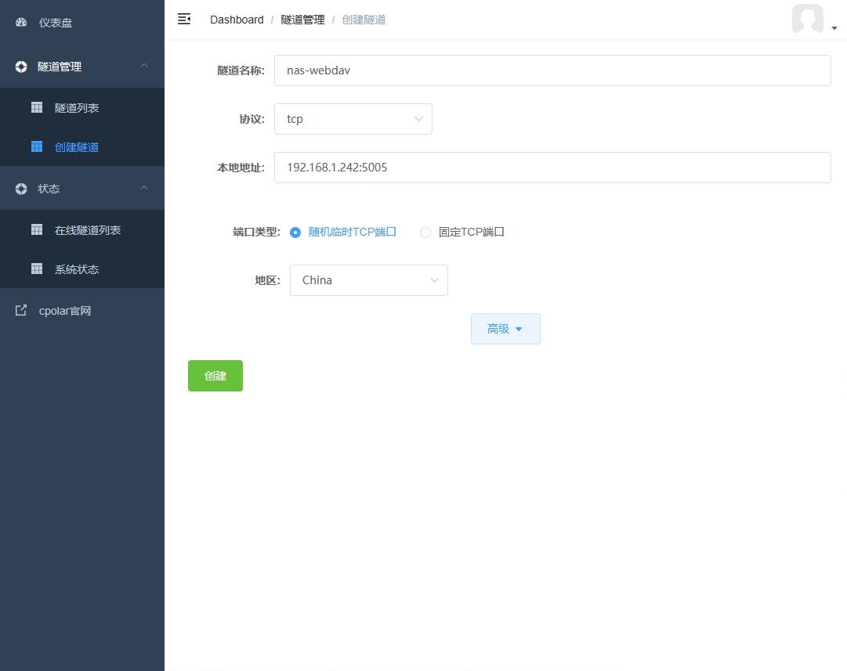The image size is (847, 671).
Task: Open the 系统状态 menu item
Action: [x=82, y=269]
